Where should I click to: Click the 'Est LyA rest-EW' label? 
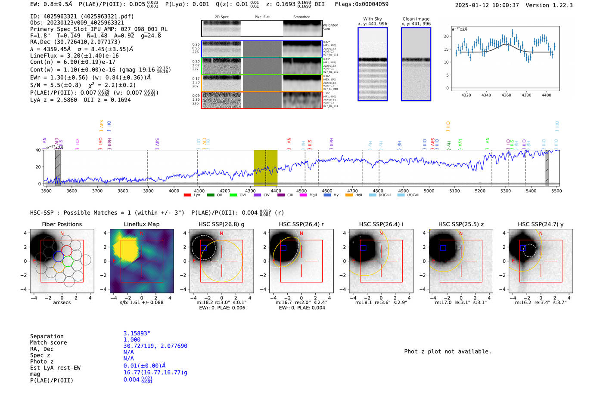point(55,368)
